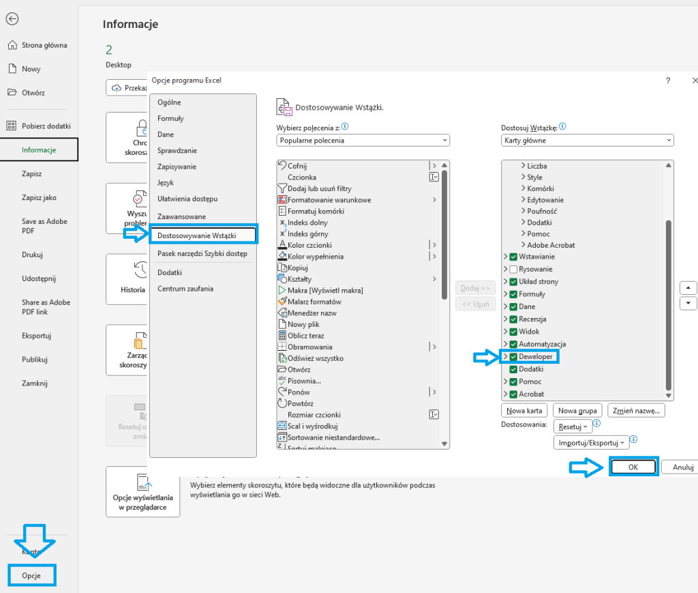Enable the Rysowanie tab checkbox

(513, 270)
